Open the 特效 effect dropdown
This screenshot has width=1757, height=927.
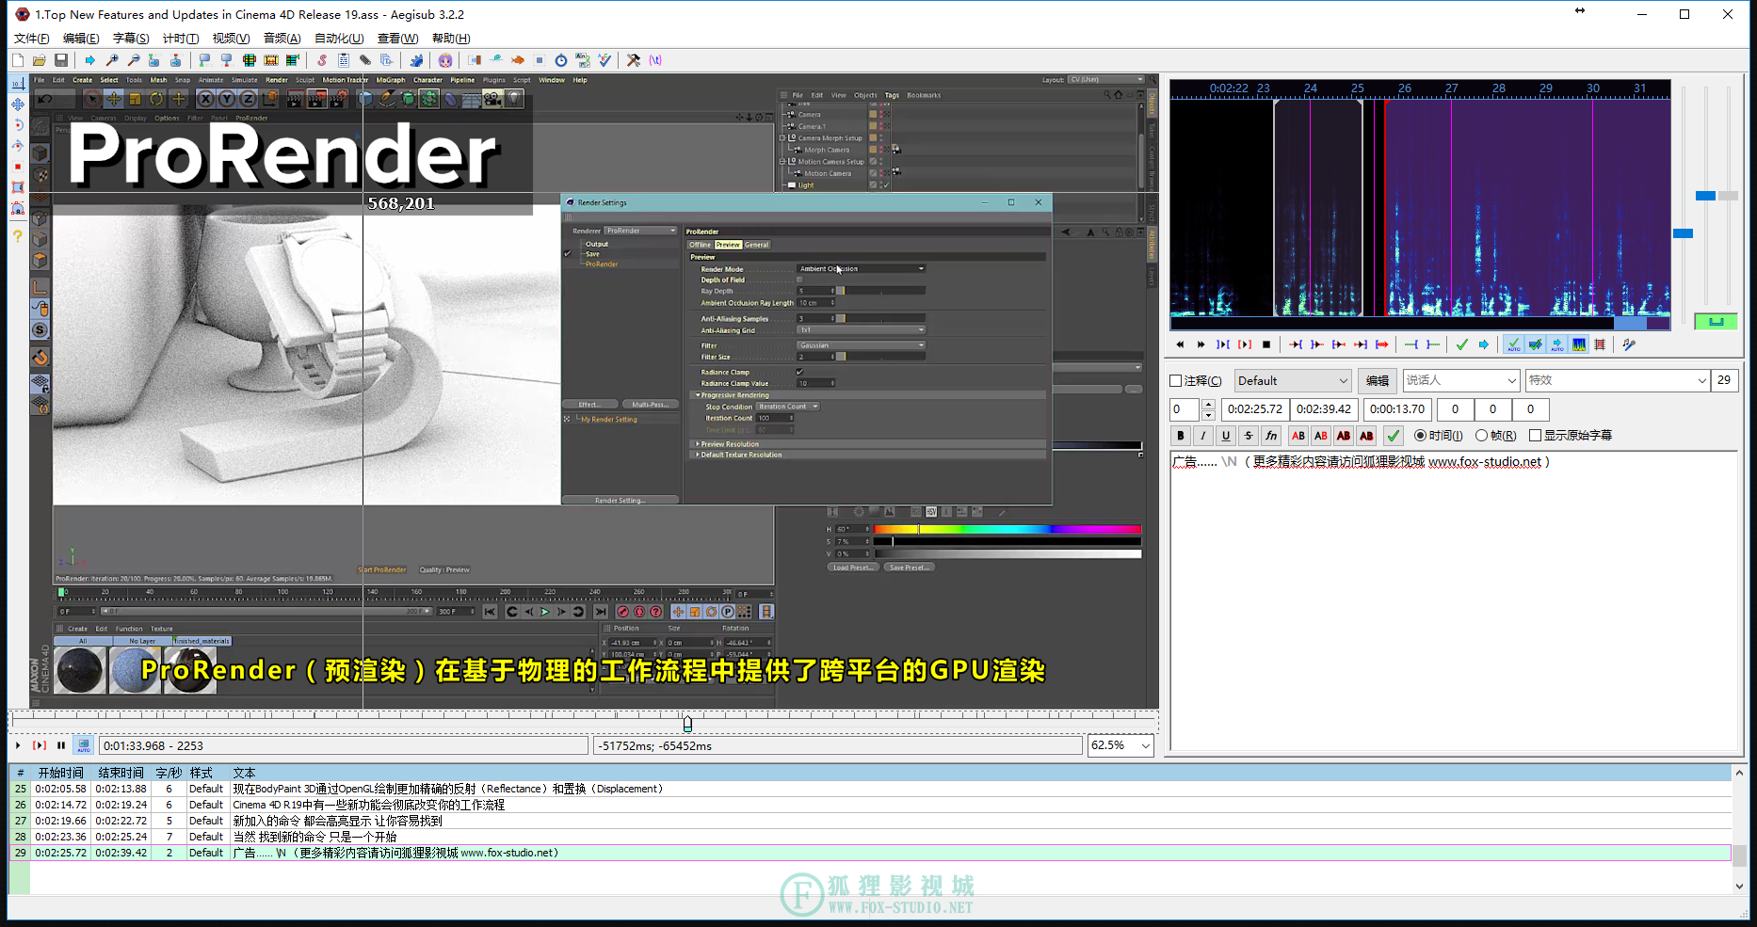1618,381
